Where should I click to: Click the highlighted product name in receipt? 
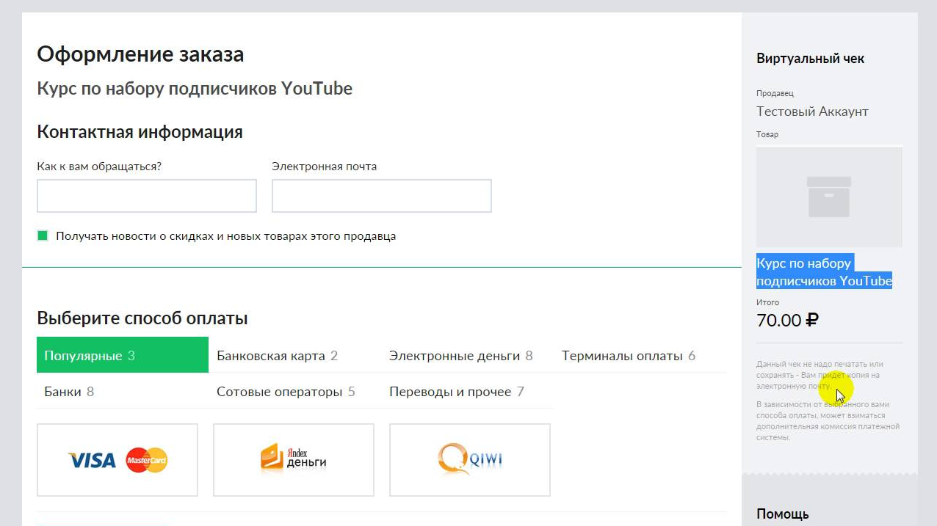tap(824, 272)
